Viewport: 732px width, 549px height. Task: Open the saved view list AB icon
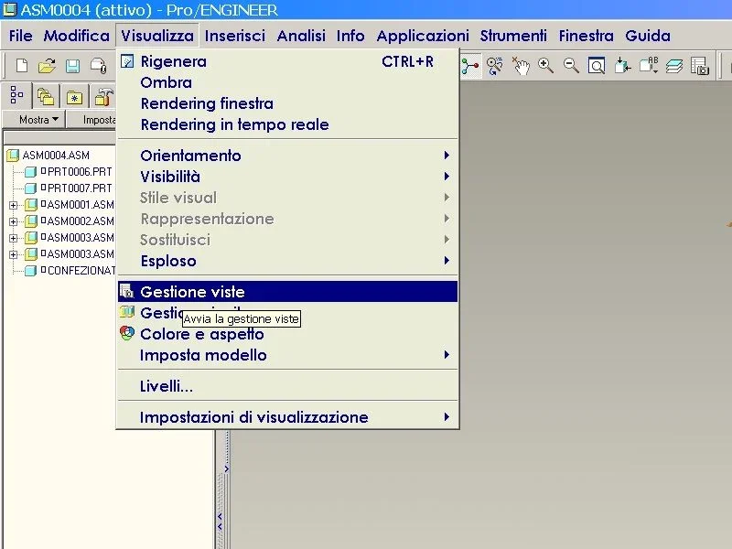[649, 66]
